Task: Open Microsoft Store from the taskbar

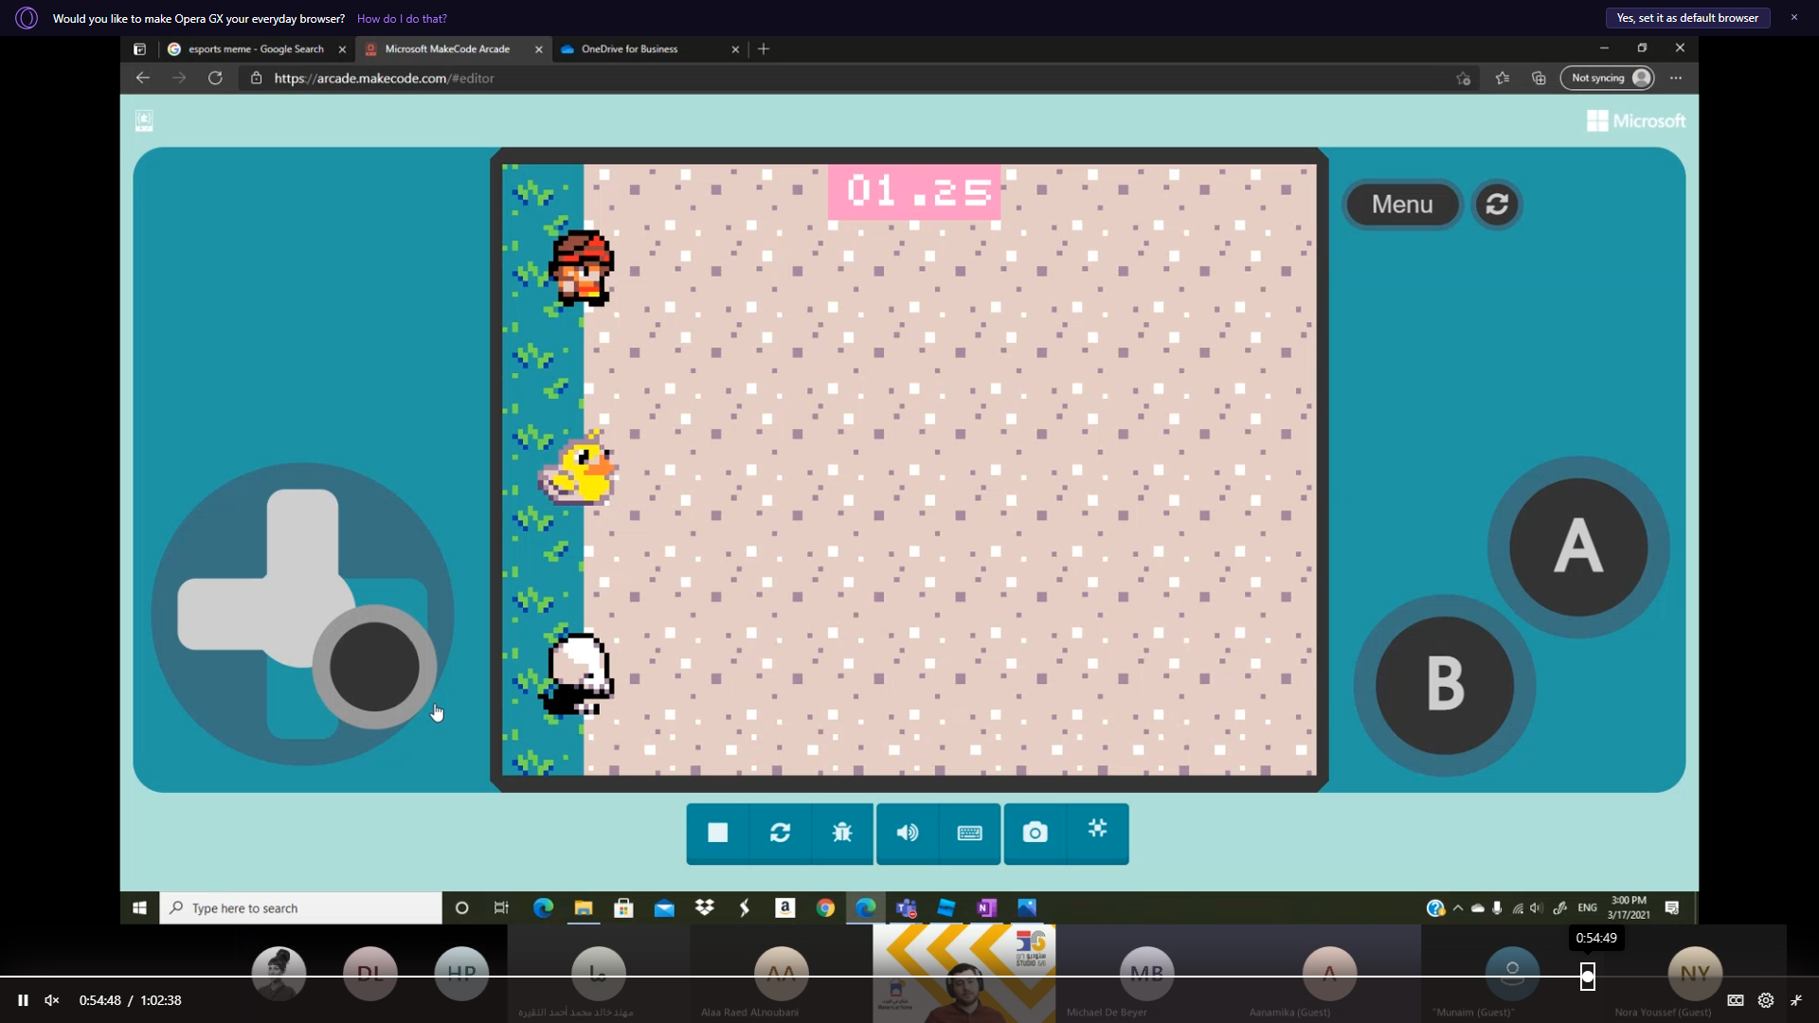Action: (x=623, y=907)
